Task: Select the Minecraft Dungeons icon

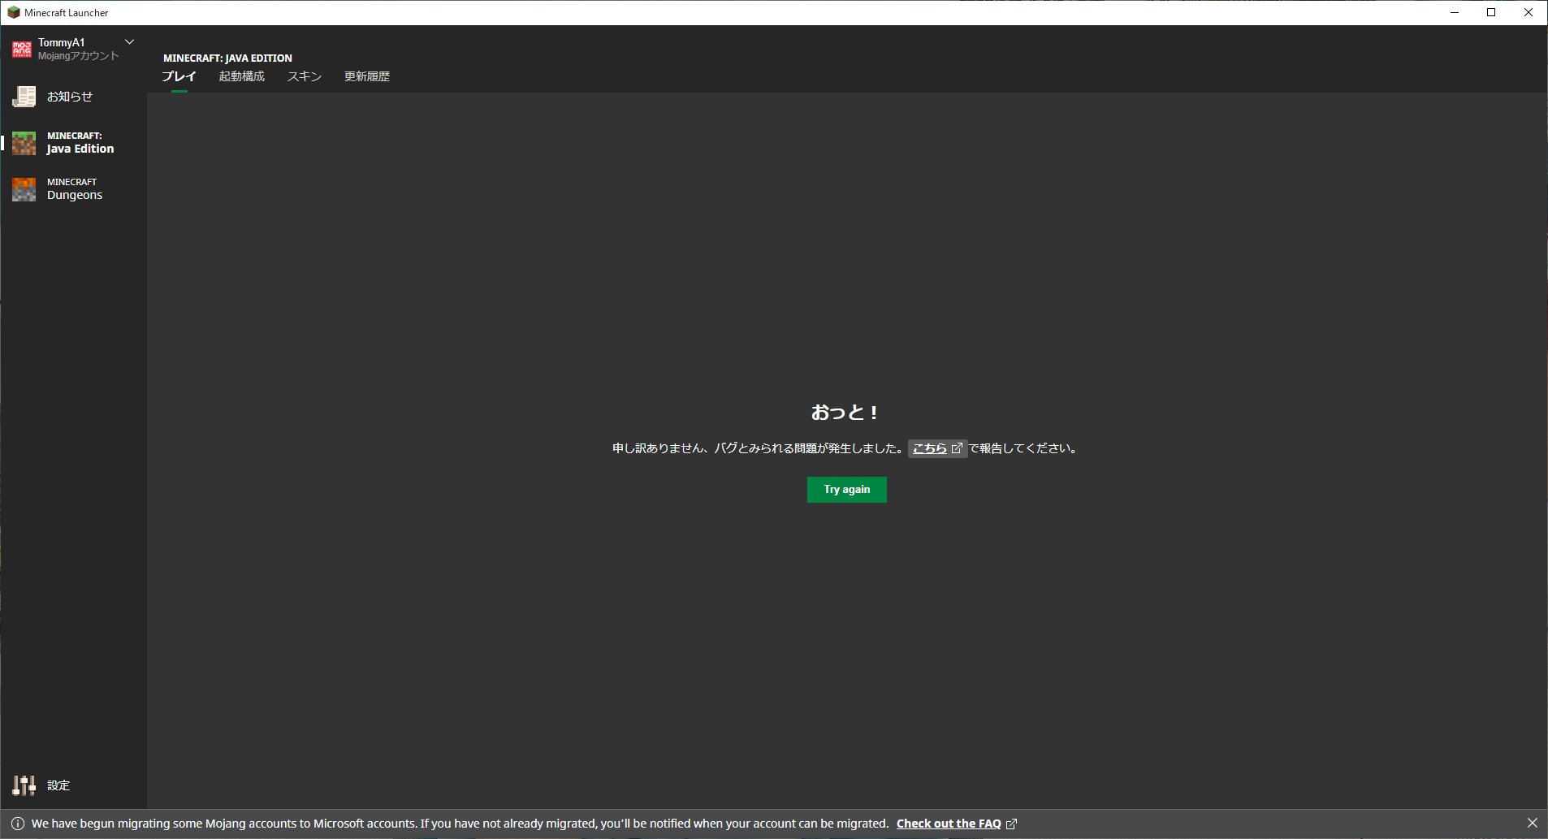Action: 24,189
